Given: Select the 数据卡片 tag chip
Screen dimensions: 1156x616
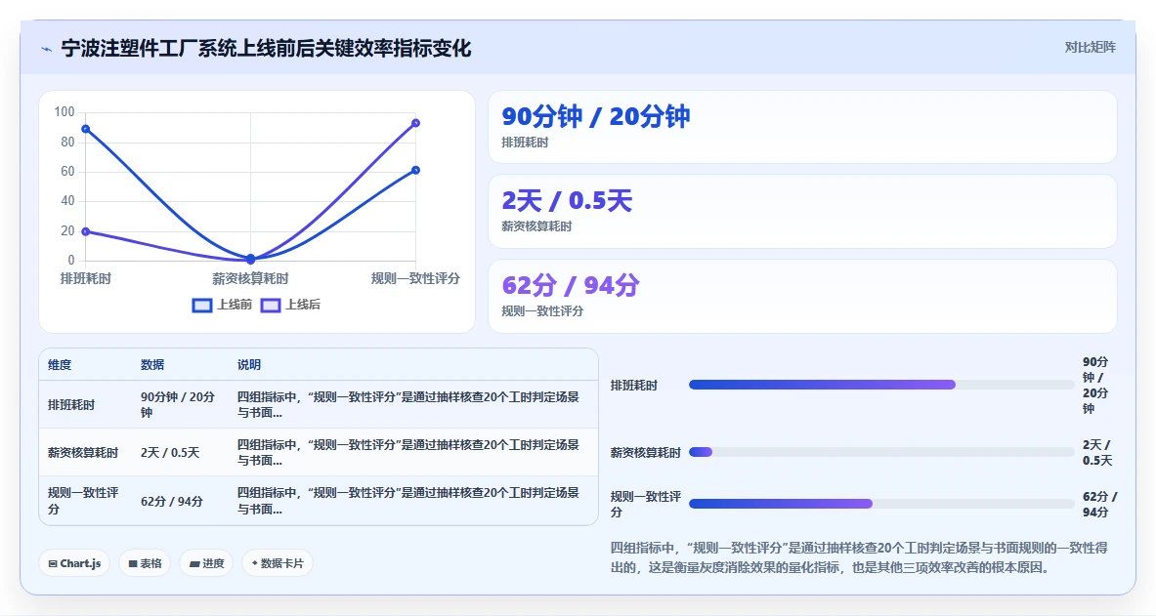Looking at the screenshot, I should 278,563.
